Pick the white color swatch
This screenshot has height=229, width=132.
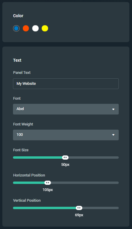[35, 28]
